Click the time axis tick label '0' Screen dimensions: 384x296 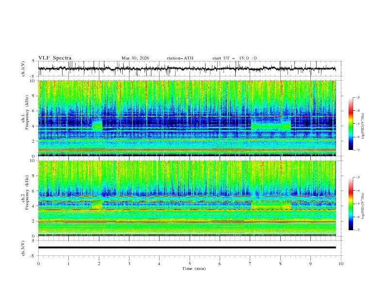point(38,264)
